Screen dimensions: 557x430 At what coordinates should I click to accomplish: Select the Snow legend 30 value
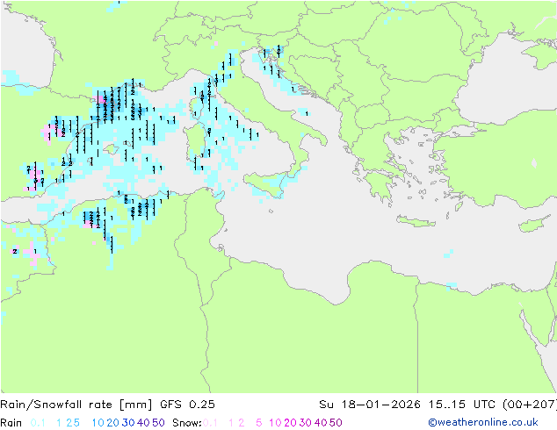306,423
